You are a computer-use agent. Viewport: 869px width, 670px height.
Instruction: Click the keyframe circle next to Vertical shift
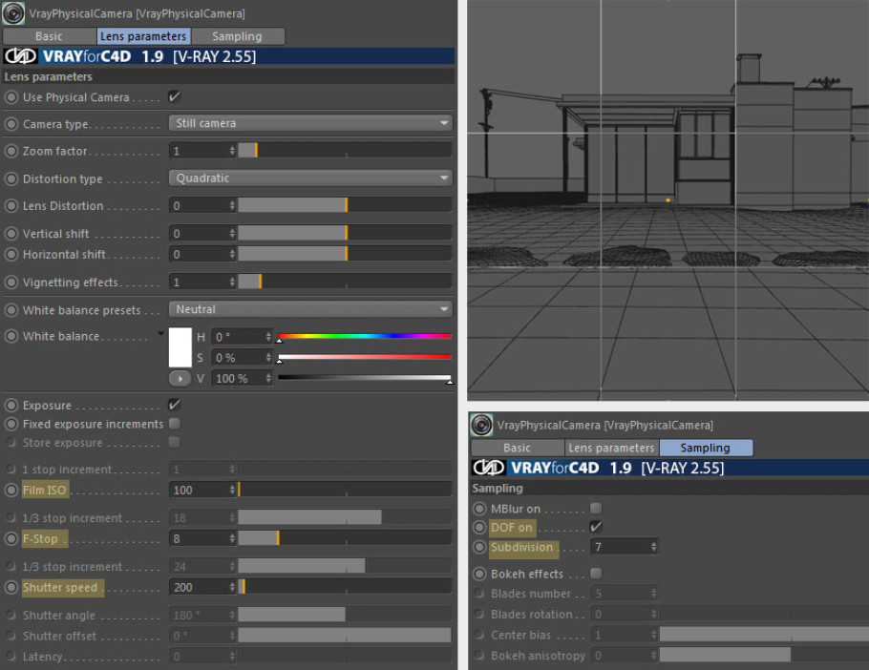click(x=11, y=233)
